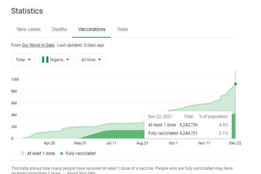Switch to the Tests tab
Viewport: 261px width, 174px height.
coord(122,29)
